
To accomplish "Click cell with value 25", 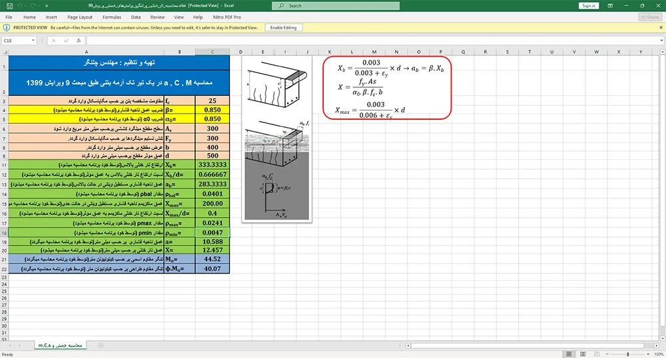I will tap(212, 101).
